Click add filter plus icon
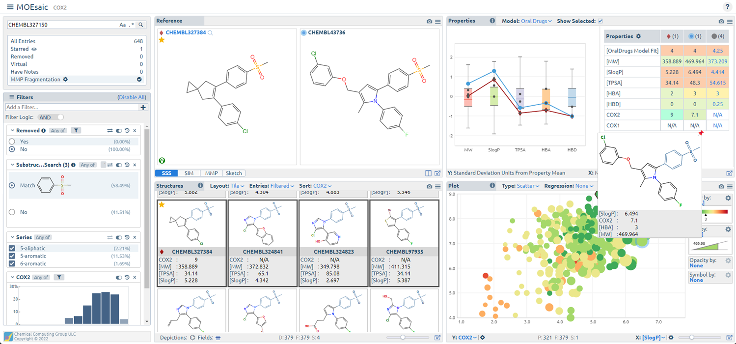 (143, 107)
